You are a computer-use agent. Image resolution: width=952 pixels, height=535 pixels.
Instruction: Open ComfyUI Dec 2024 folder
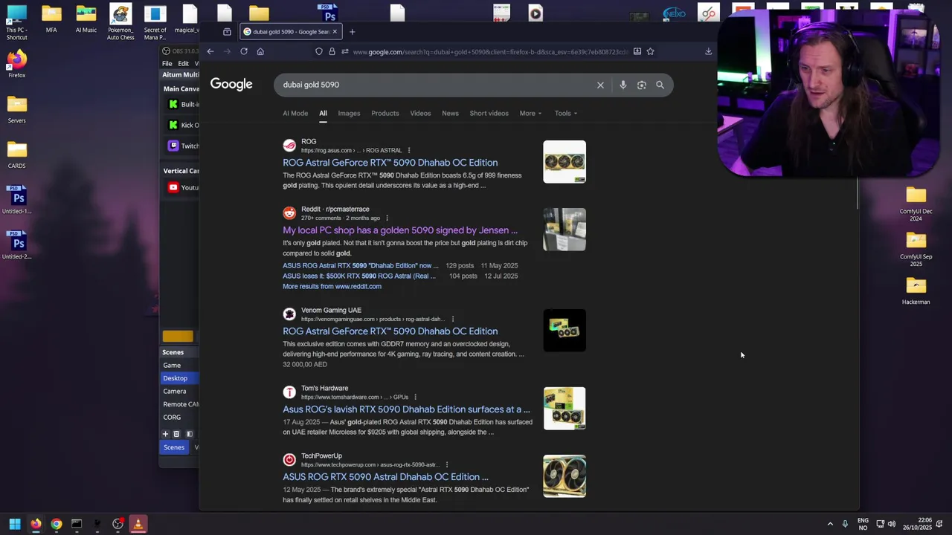[x=916, y=204]
